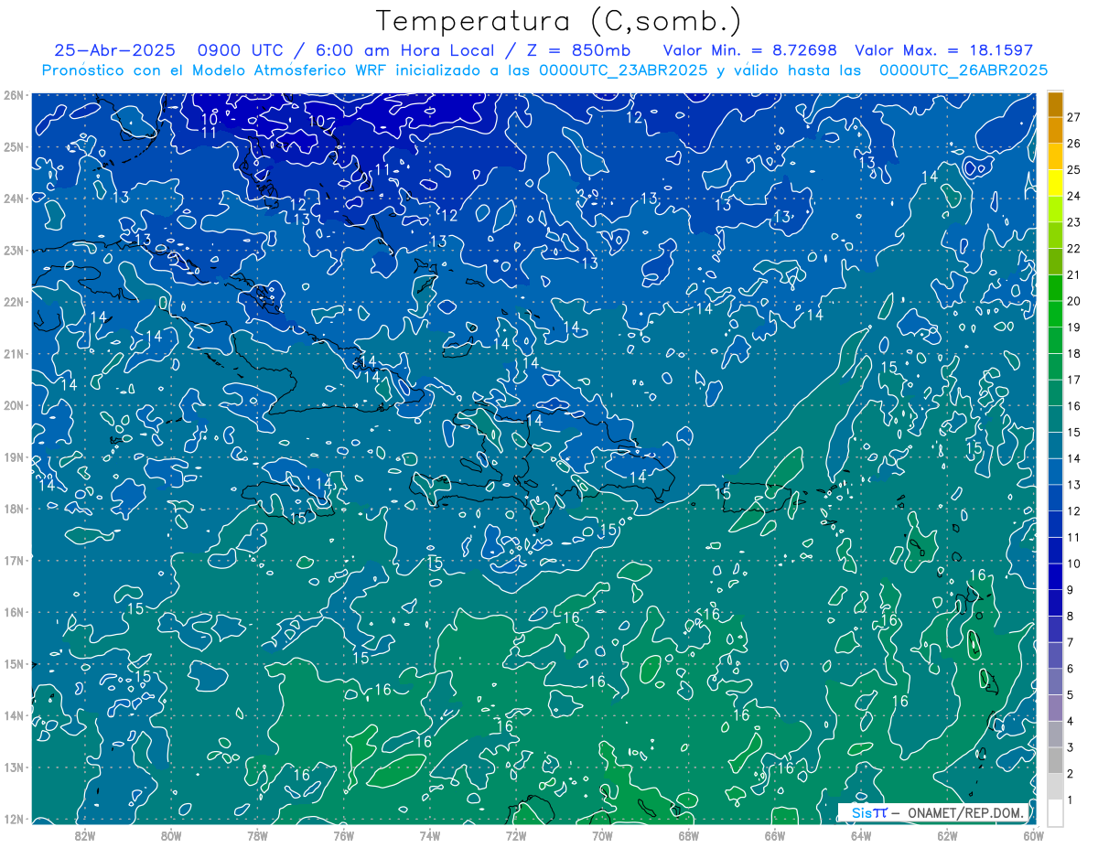
Task: Click the "15N" latitude axis label
Action: [14, 663]
